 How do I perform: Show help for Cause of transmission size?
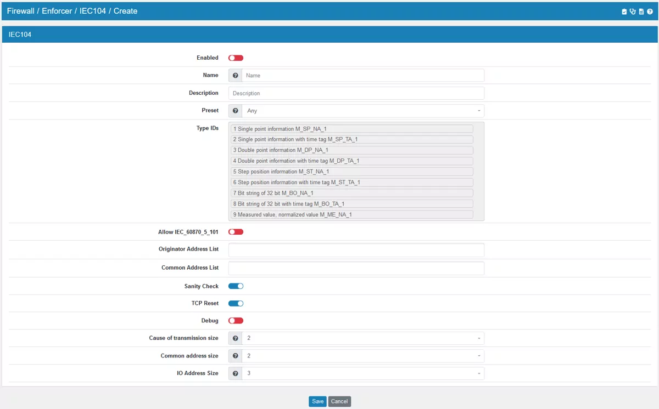[x=236, y=339]
